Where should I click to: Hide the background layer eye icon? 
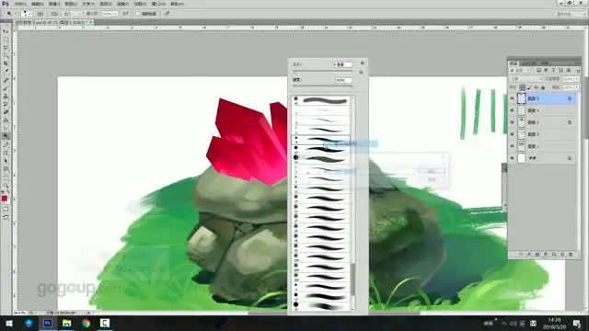pos(512,158)
